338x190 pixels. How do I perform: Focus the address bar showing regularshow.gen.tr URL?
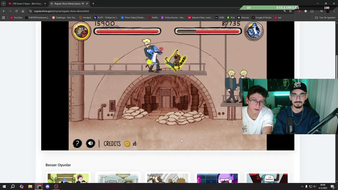[156, 11]
